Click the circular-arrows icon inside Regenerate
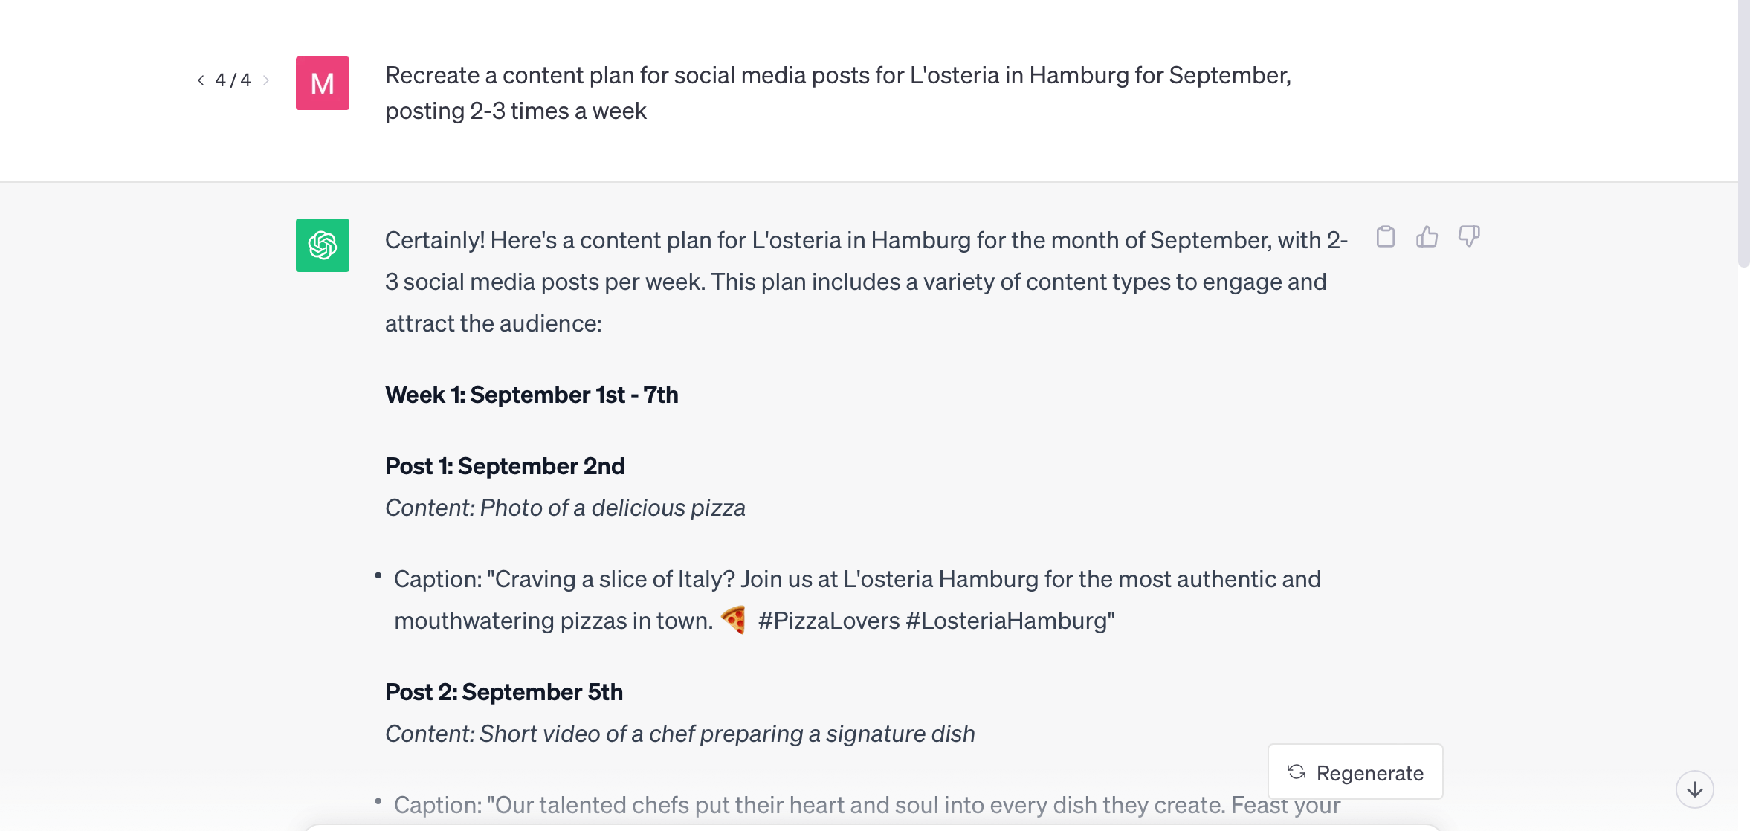 click(1296, 772)
